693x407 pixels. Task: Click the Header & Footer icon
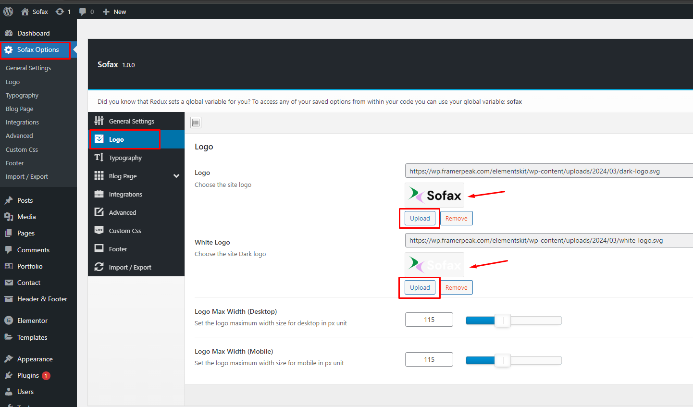tap(9, 299)
